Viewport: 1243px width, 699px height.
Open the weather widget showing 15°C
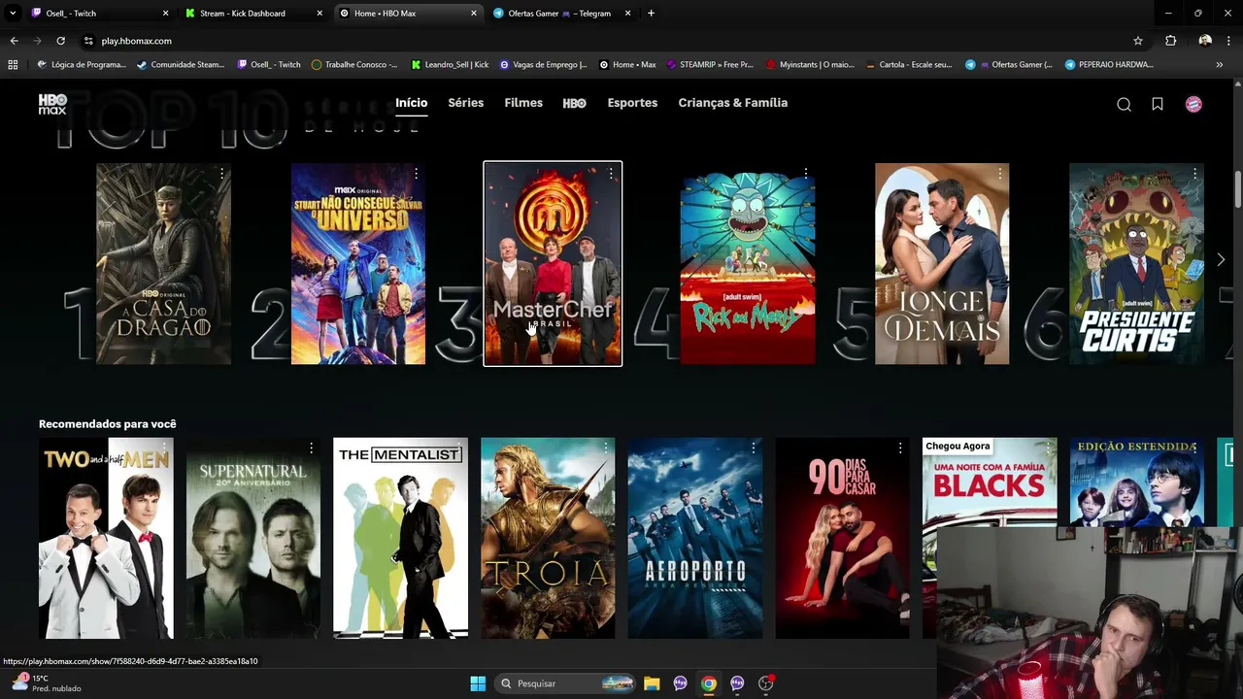point(47,683)
